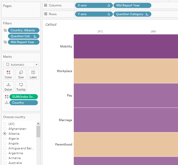Click the tan Workplace color bar

pyautogui.click(x=126, y=71)
